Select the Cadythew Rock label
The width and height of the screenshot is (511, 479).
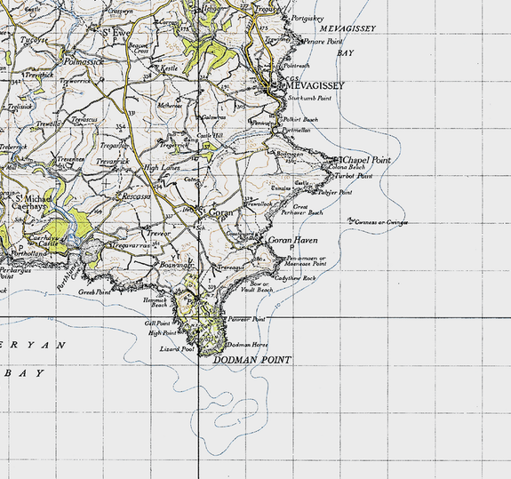point(295,278)
